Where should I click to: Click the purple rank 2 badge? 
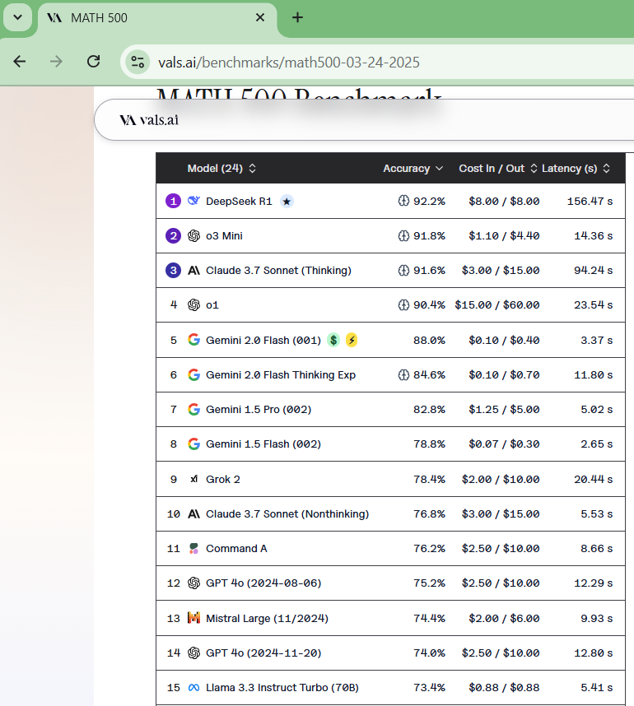click(x=174, y=235)
